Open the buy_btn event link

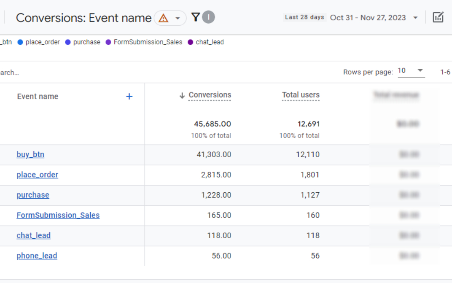pos(30,155)
